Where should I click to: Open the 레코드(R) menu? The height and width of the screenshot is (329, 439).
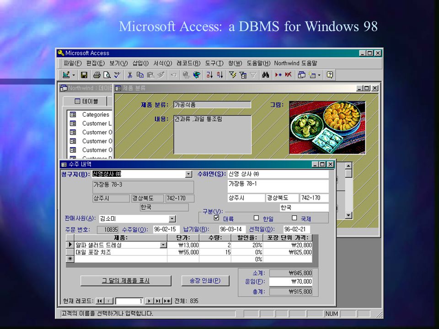(188, 63)
